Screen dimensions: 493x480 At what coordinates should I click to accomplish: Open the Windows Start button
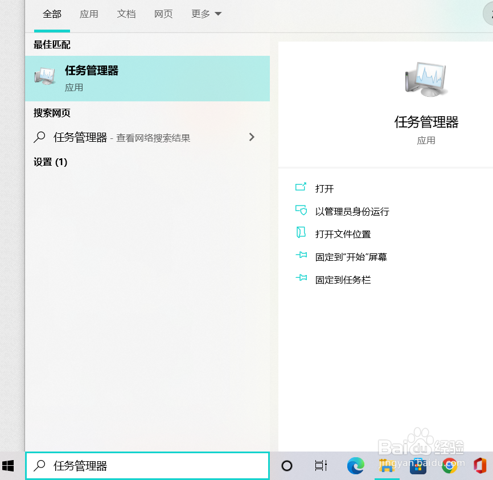point(8,466)
